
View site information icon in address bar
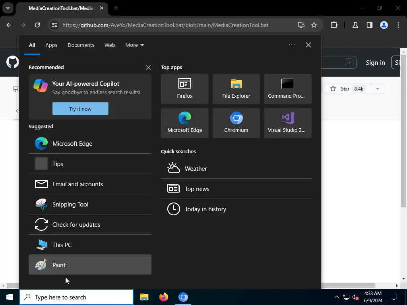click(x=54, y=25)
